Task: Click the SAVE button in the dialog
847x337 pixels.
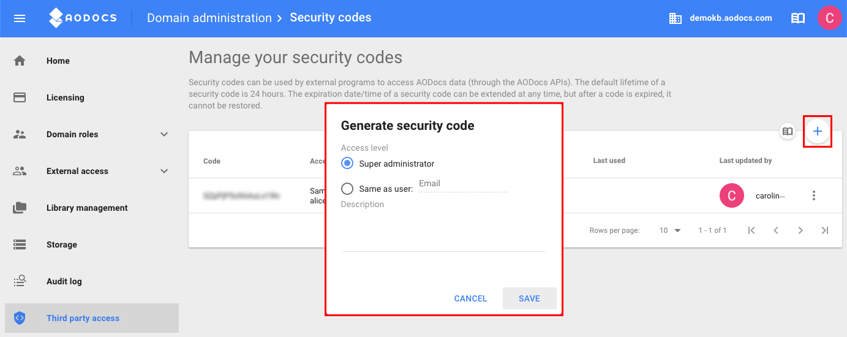Action: point(529,298)
